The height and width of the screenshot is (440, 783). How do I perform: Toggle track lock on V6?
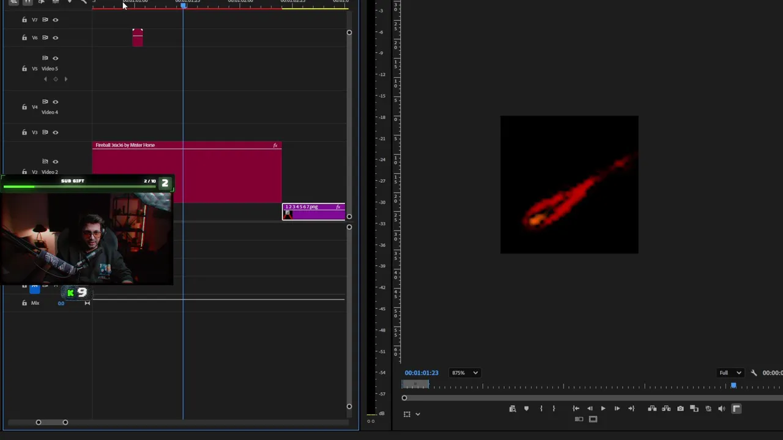pyautogui.click(x=24, y=38)
